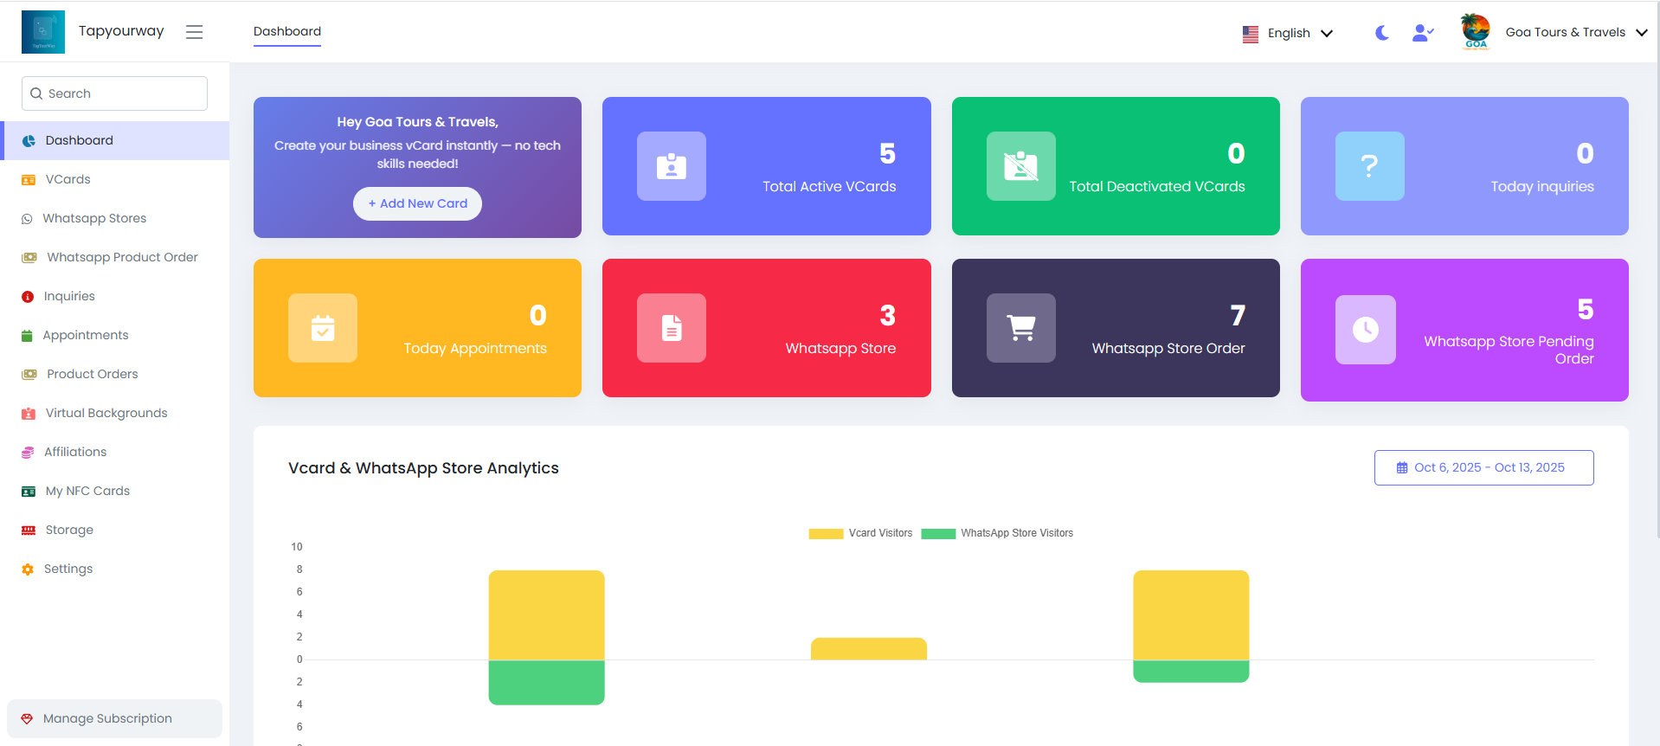Open the Today inquiries card
The width and height of the screenshot is (1660, 746).
tap(1464, 166)
